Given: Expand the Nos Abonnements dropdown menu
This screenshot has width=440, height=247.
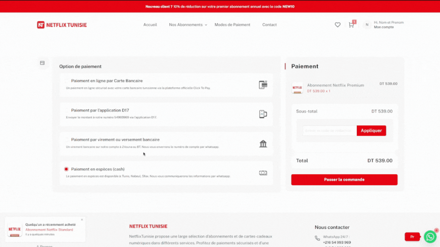Looking at the screenshot, I should [x=188, y=25].
